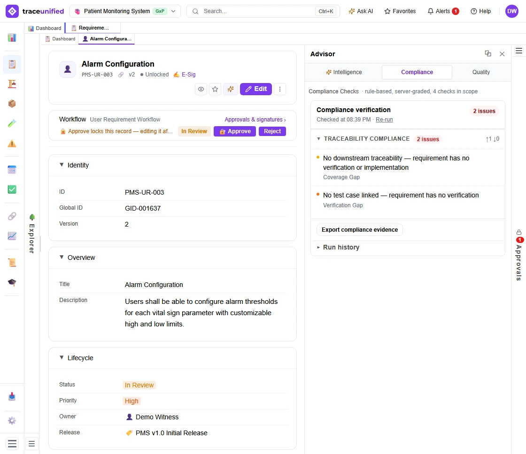This screenshot has width=526, height=454.
Task: Open the construction crane sidebar icon
Action: [12, 84]
